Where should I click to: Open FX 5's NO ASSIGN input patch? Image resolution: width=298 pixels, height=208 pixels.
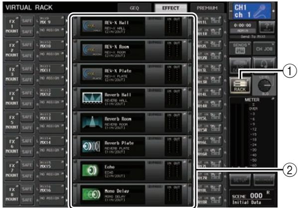52,128
